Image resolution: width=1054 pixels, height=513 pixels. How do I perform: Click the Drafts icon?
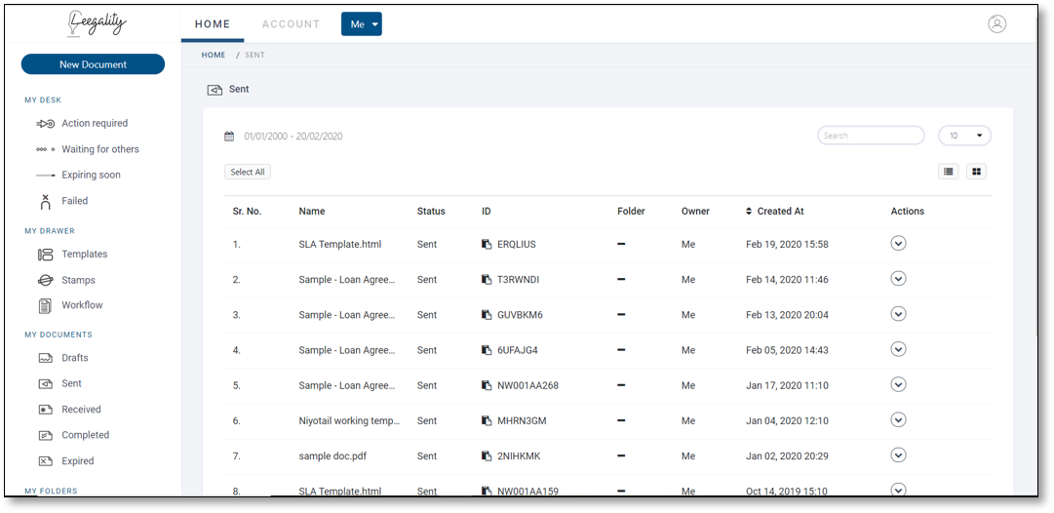coord(46,358)
